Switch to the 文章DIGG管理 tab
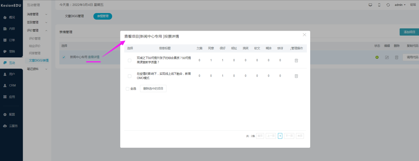Screen dimensions: 419x161 point(74,16)
